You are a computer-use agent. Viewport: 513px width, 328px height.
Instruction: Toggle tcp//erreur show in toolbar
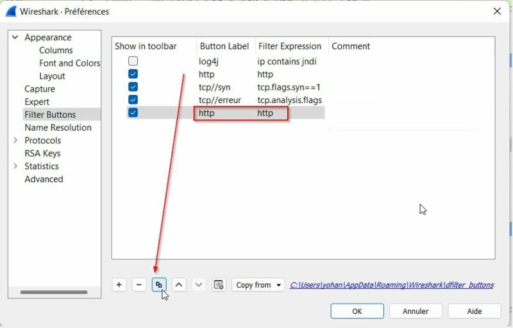[x=133, y=100]
